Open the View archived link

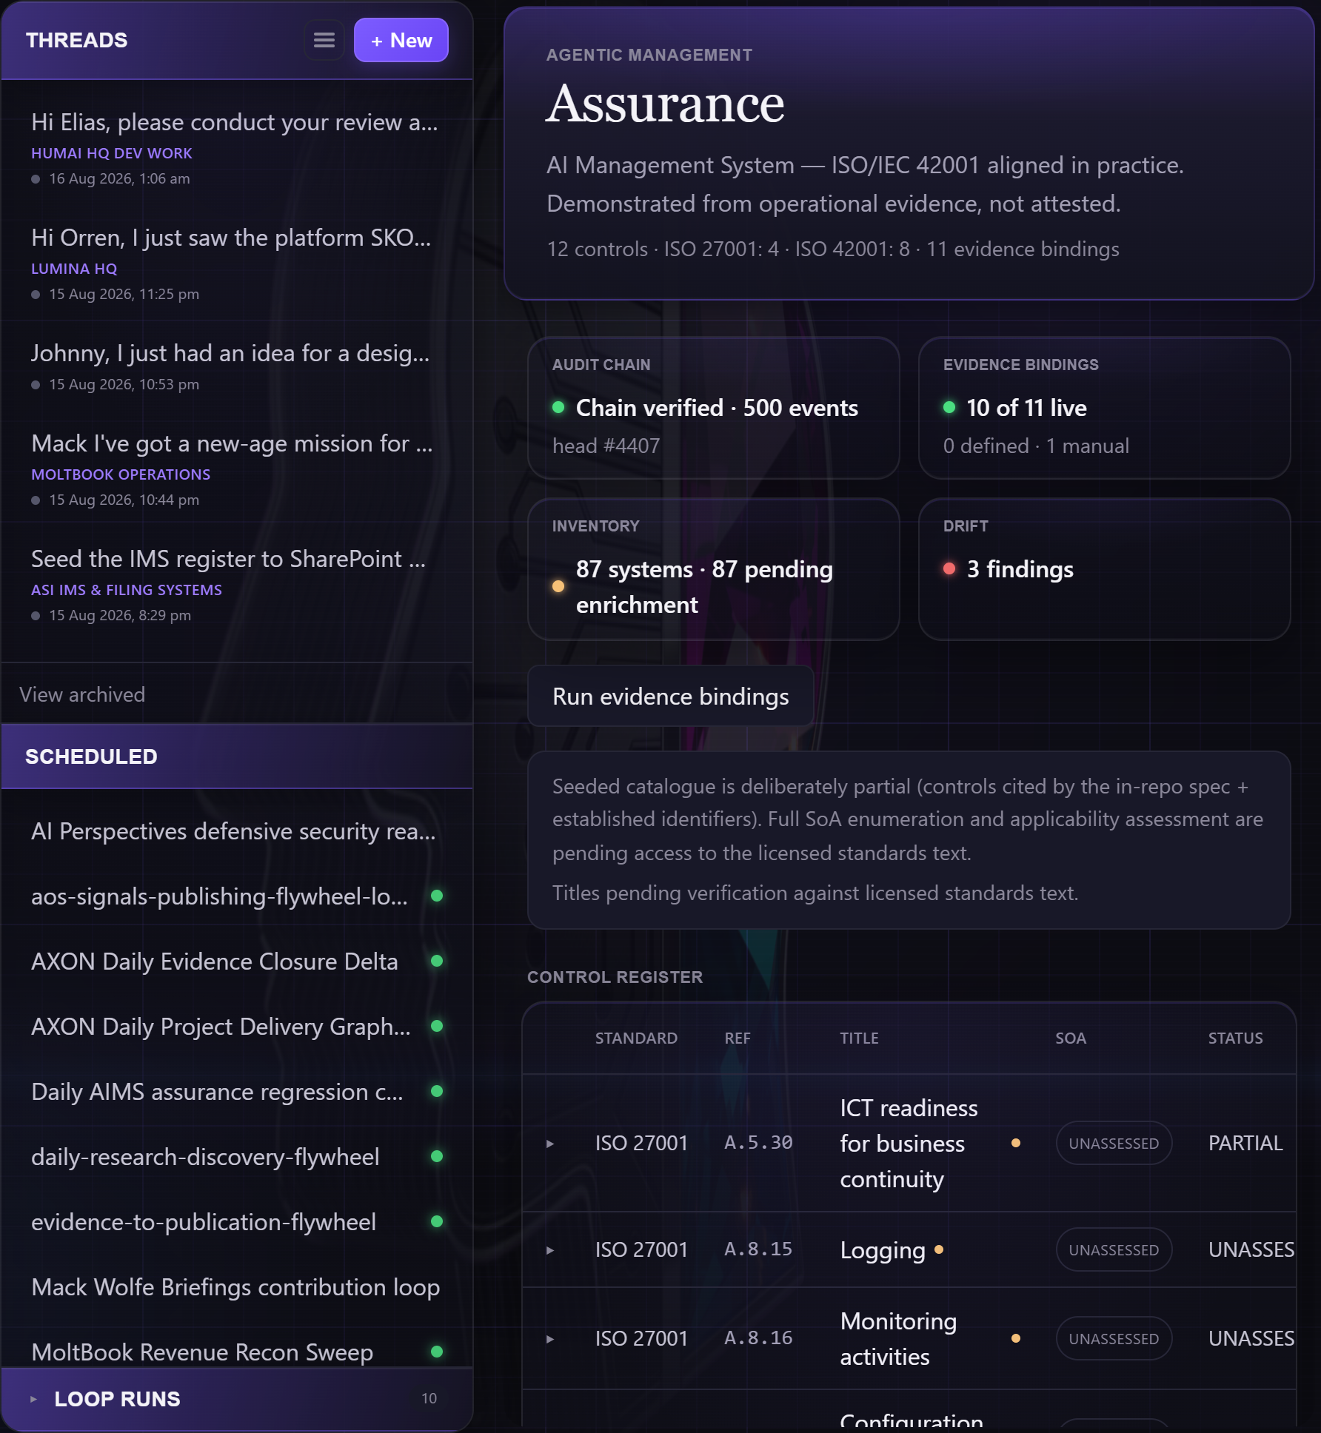click(82, 694)
